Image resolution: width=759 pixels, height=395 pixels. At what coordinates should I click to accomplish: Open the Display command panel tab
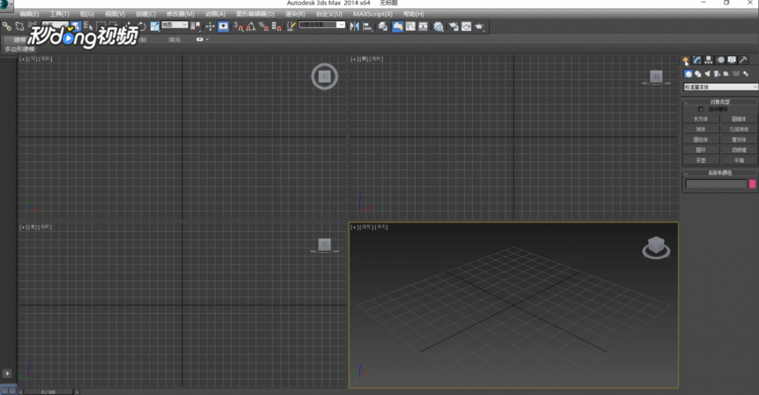(x=732, y=60)
